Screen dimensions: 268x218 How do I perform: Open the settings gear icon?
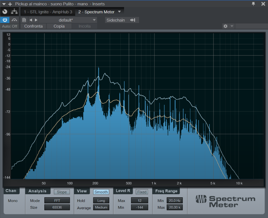pos(225,26)
